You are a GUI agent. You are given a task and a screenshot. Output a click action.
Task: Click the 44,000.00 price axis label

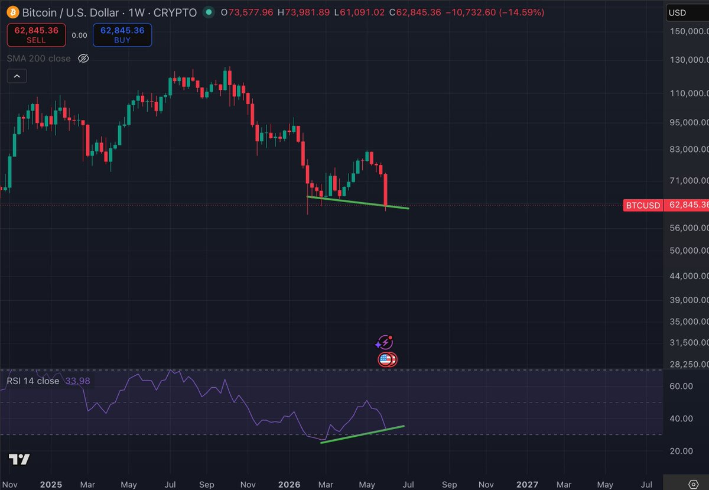pos(689,276)
